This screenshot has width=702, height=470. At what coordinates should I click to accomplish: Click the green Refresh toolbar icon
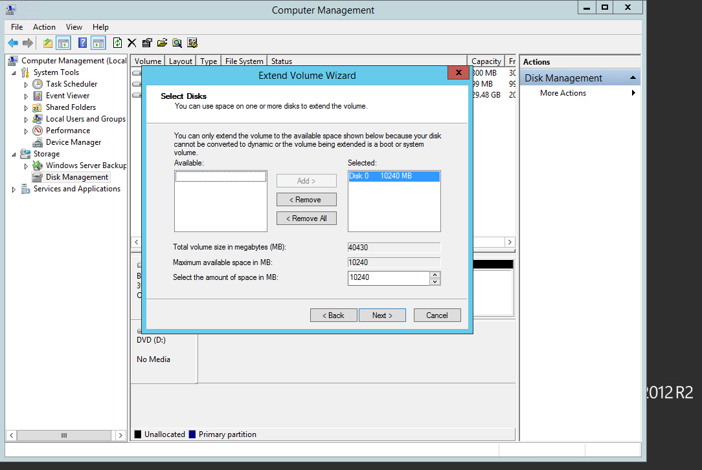117,43
